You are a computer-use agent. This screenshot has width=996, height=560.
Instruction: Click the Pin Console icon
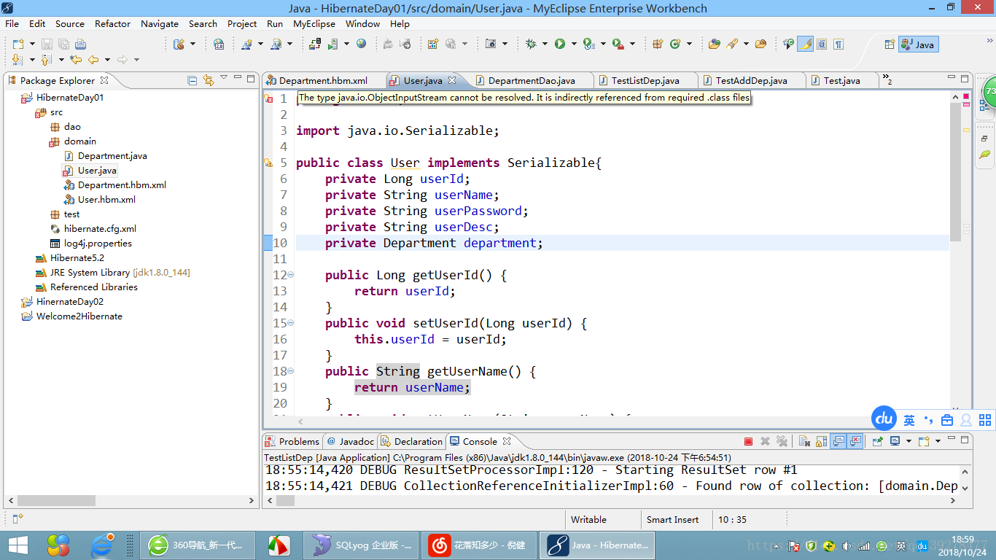tap(878, 441)
